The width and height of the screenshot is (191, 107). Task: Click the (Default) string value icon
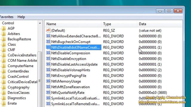click(48, 30)
